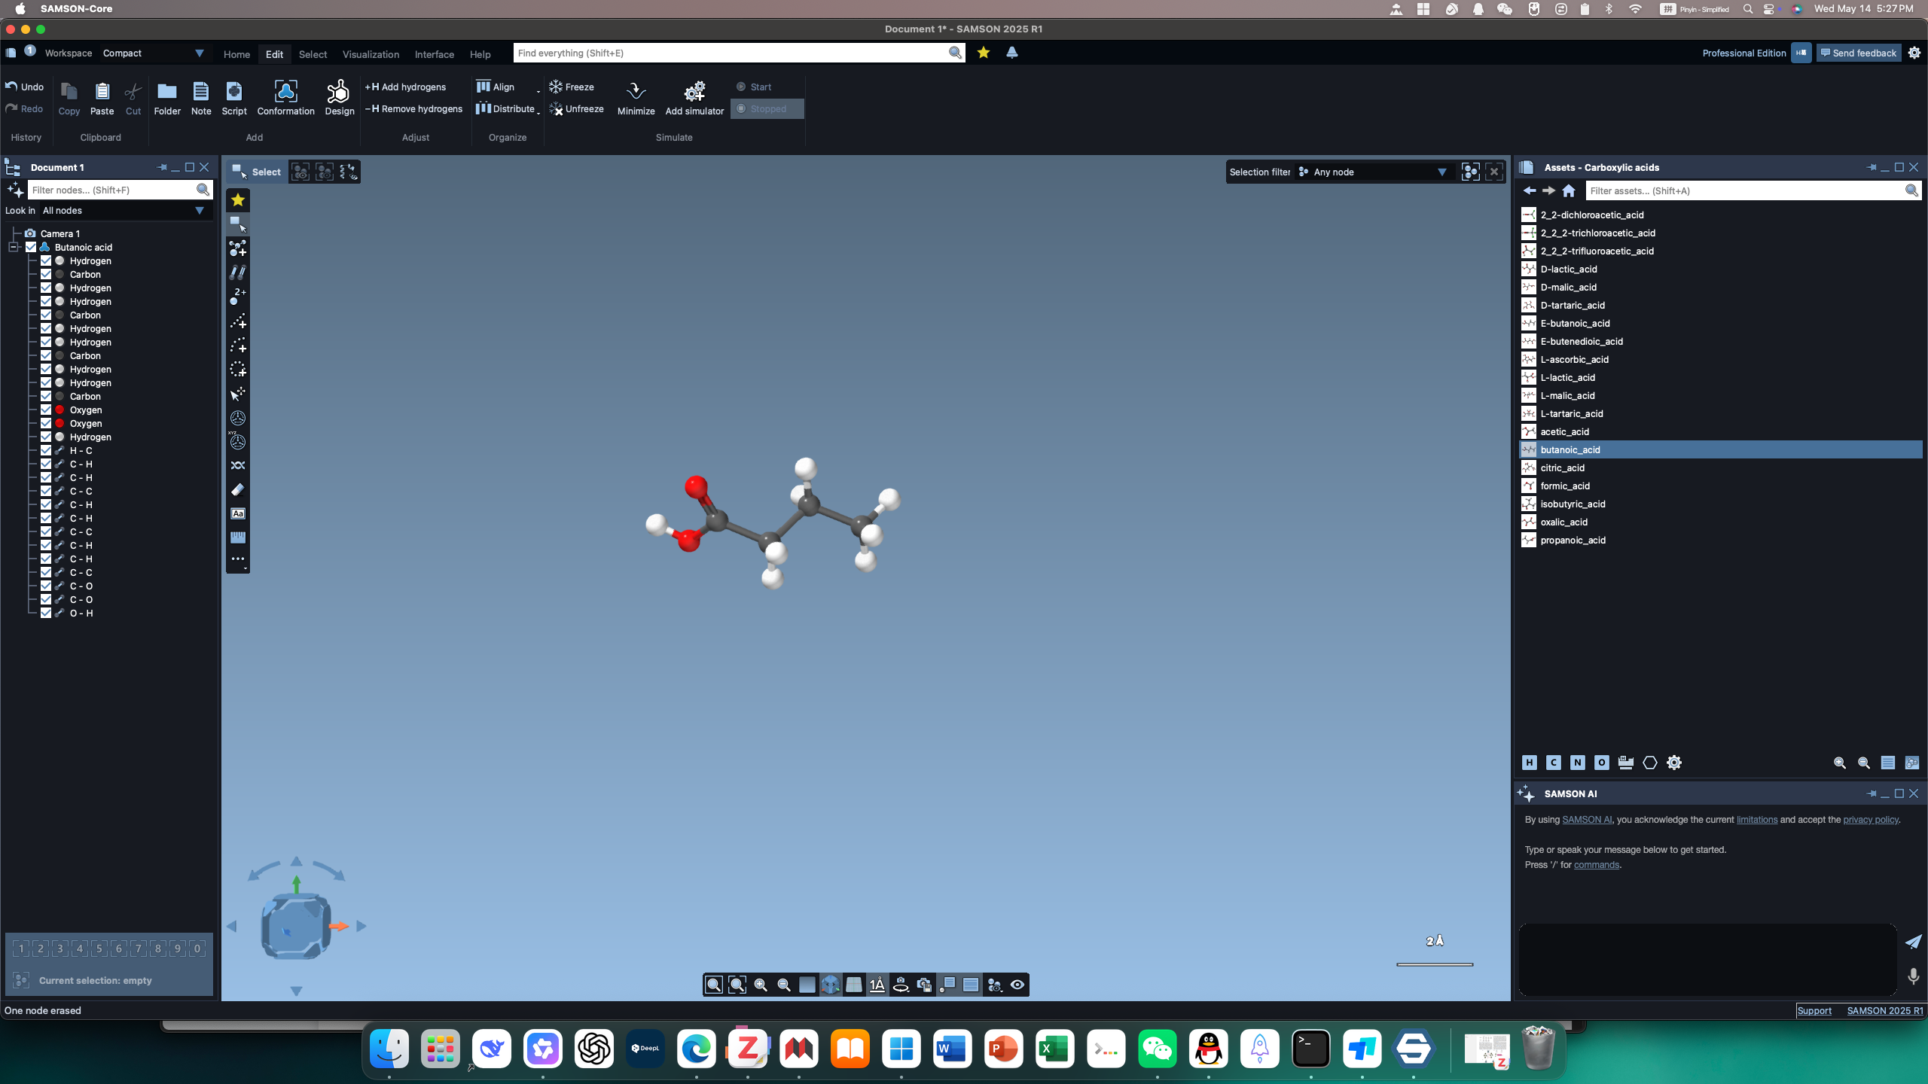Toggle the O - H bond checkbox
The image size is (1928, 1084).
pyautogui.click(x=46, y=613)
